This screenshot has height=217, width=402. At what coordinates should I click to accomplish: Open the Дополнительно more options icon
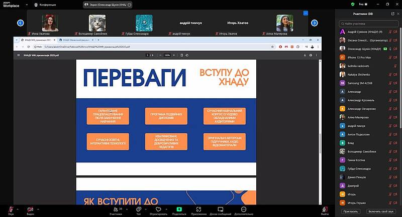[x=243, y=209]
